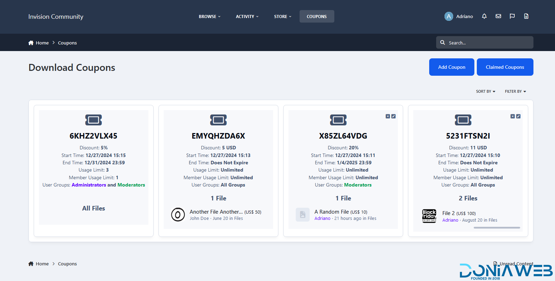Open the Activity menu

pyautogui.click(x=247, y=16)
